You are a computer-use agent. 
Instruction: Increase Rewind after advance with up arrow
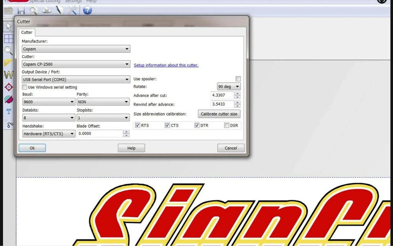[237, 102]
